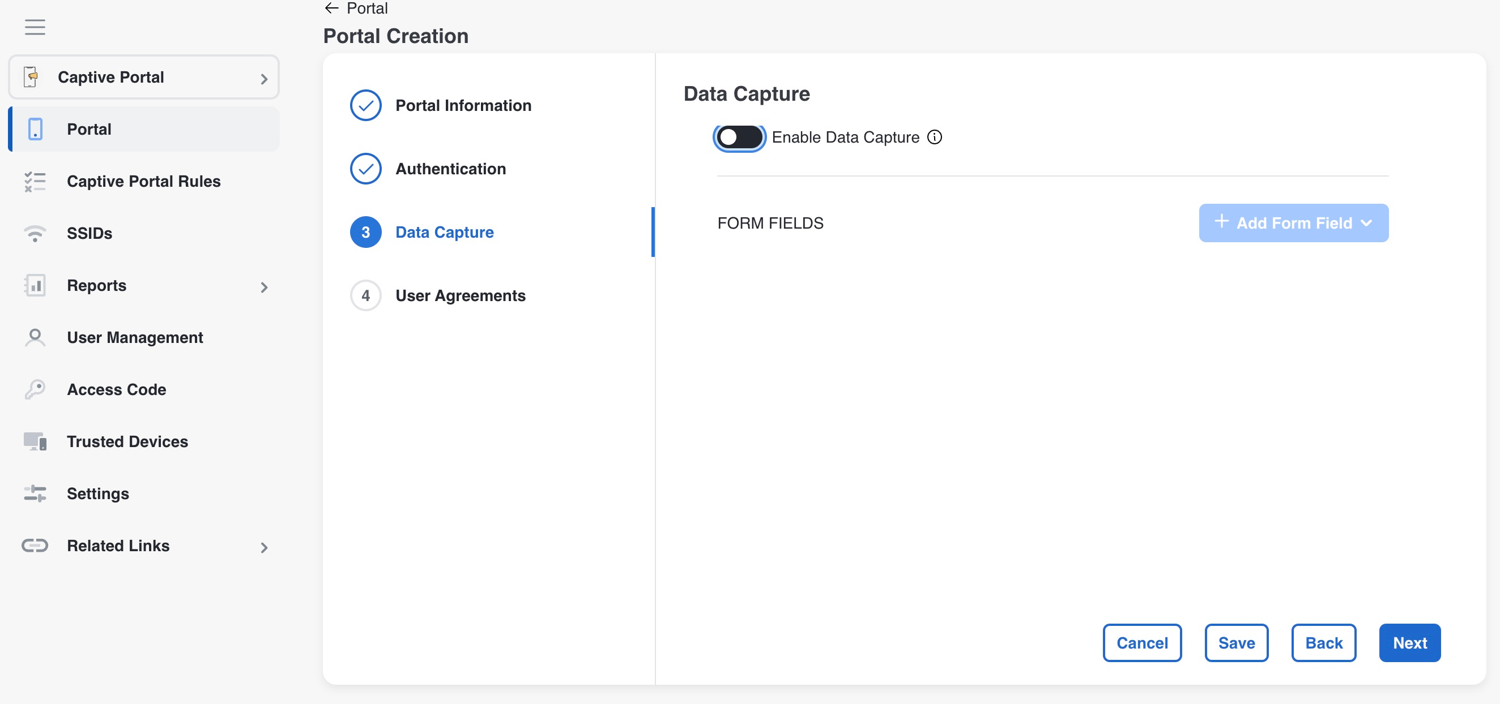
Task: Open Portal in the sidebar
Action: 144,129
